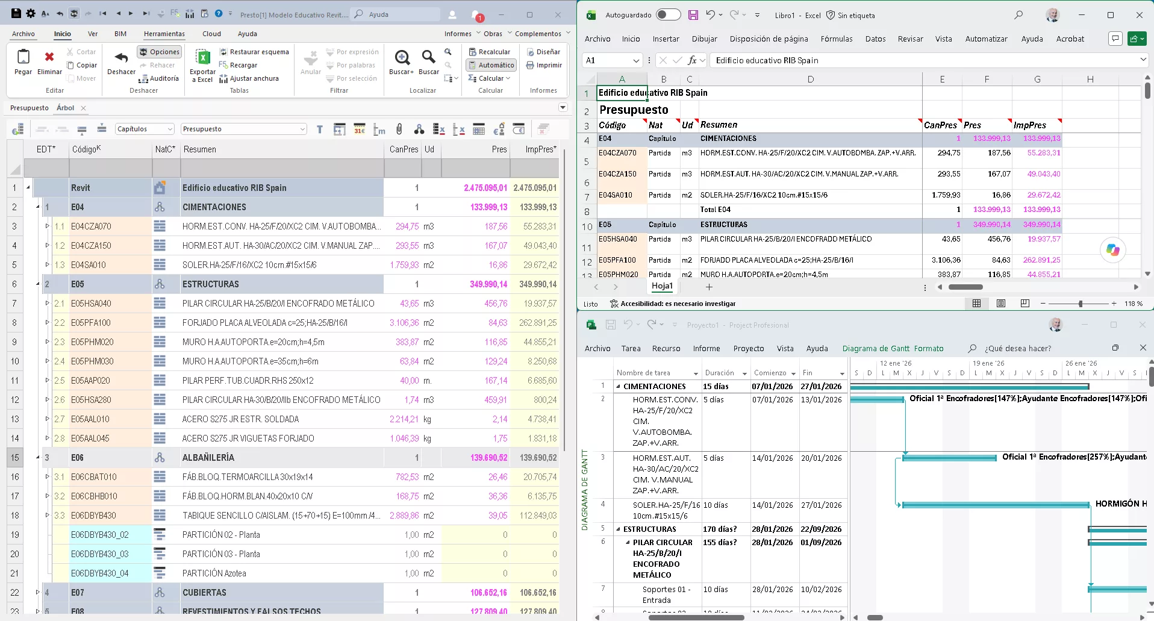Screen dimensions: 1154x621
Task: Open the Capítulos dropdown in Presto toolbar
Action: coord(145,129)
